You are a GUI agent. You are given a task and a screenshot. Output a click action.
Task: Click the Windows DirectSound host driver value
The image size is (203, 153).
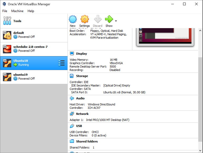(x=101, y=104)
